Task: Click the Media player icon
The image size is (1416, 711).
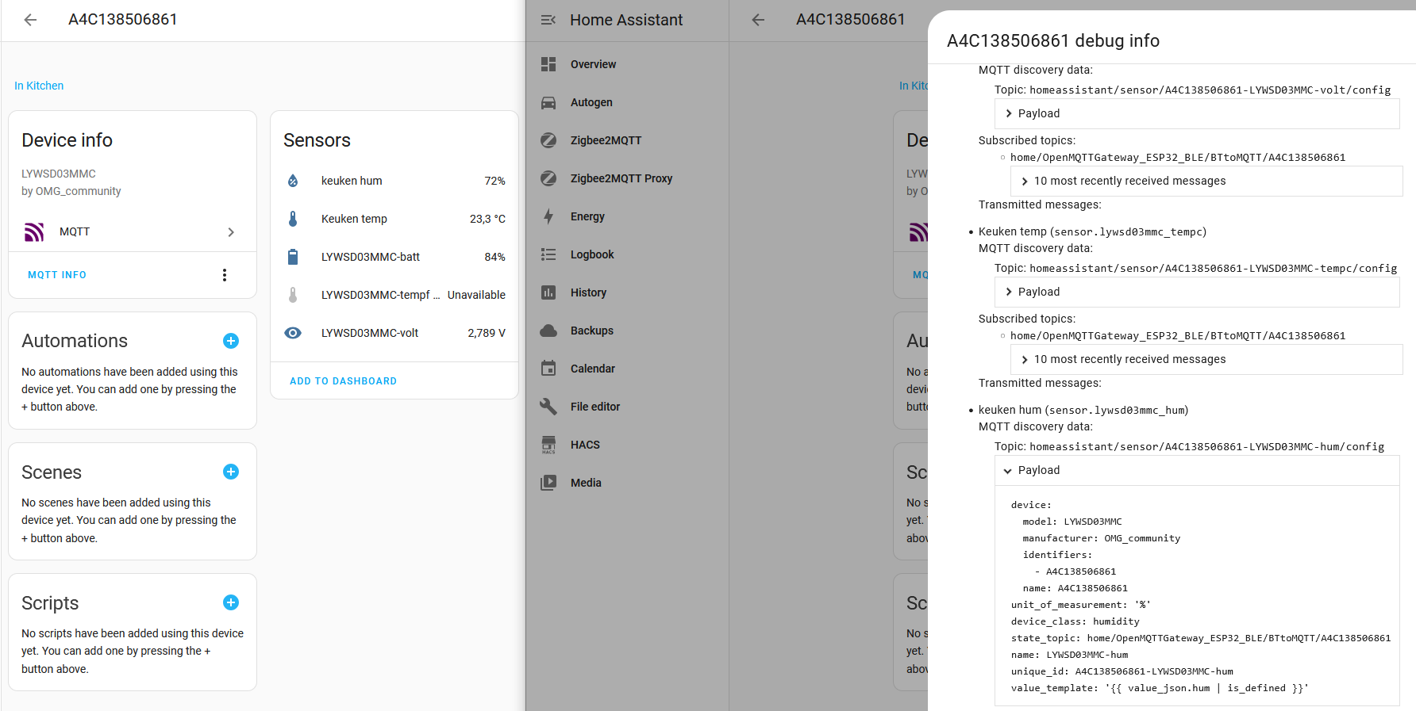Action: (x=548, y=483)
